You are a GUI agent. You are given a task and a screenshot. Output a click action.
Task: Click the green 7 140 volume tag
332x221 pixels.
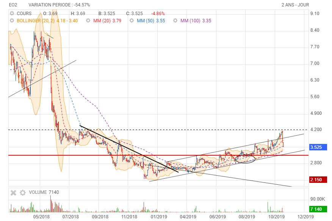(x=316, y=209)
